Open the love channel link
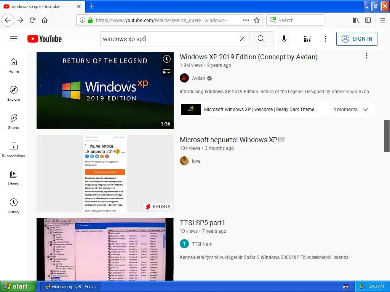Screen dimensions: 390x292 [x=196, y=161]
